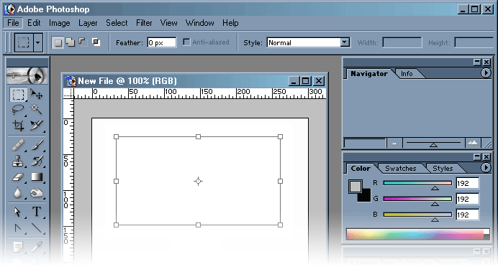498x272 pixels.
Task: Choose the Crop tool
Action: tap(18, 126)
